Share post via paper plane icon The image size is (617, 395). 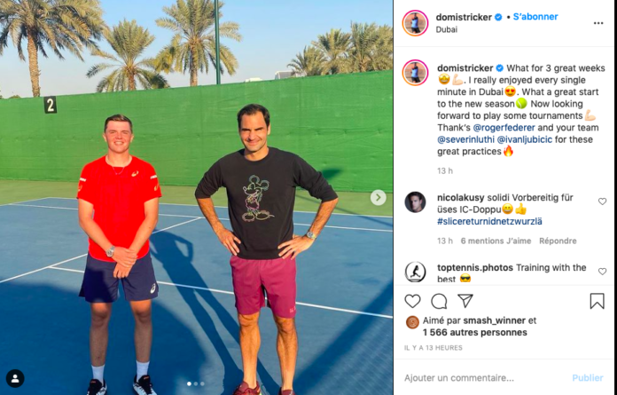coord(465,301)
